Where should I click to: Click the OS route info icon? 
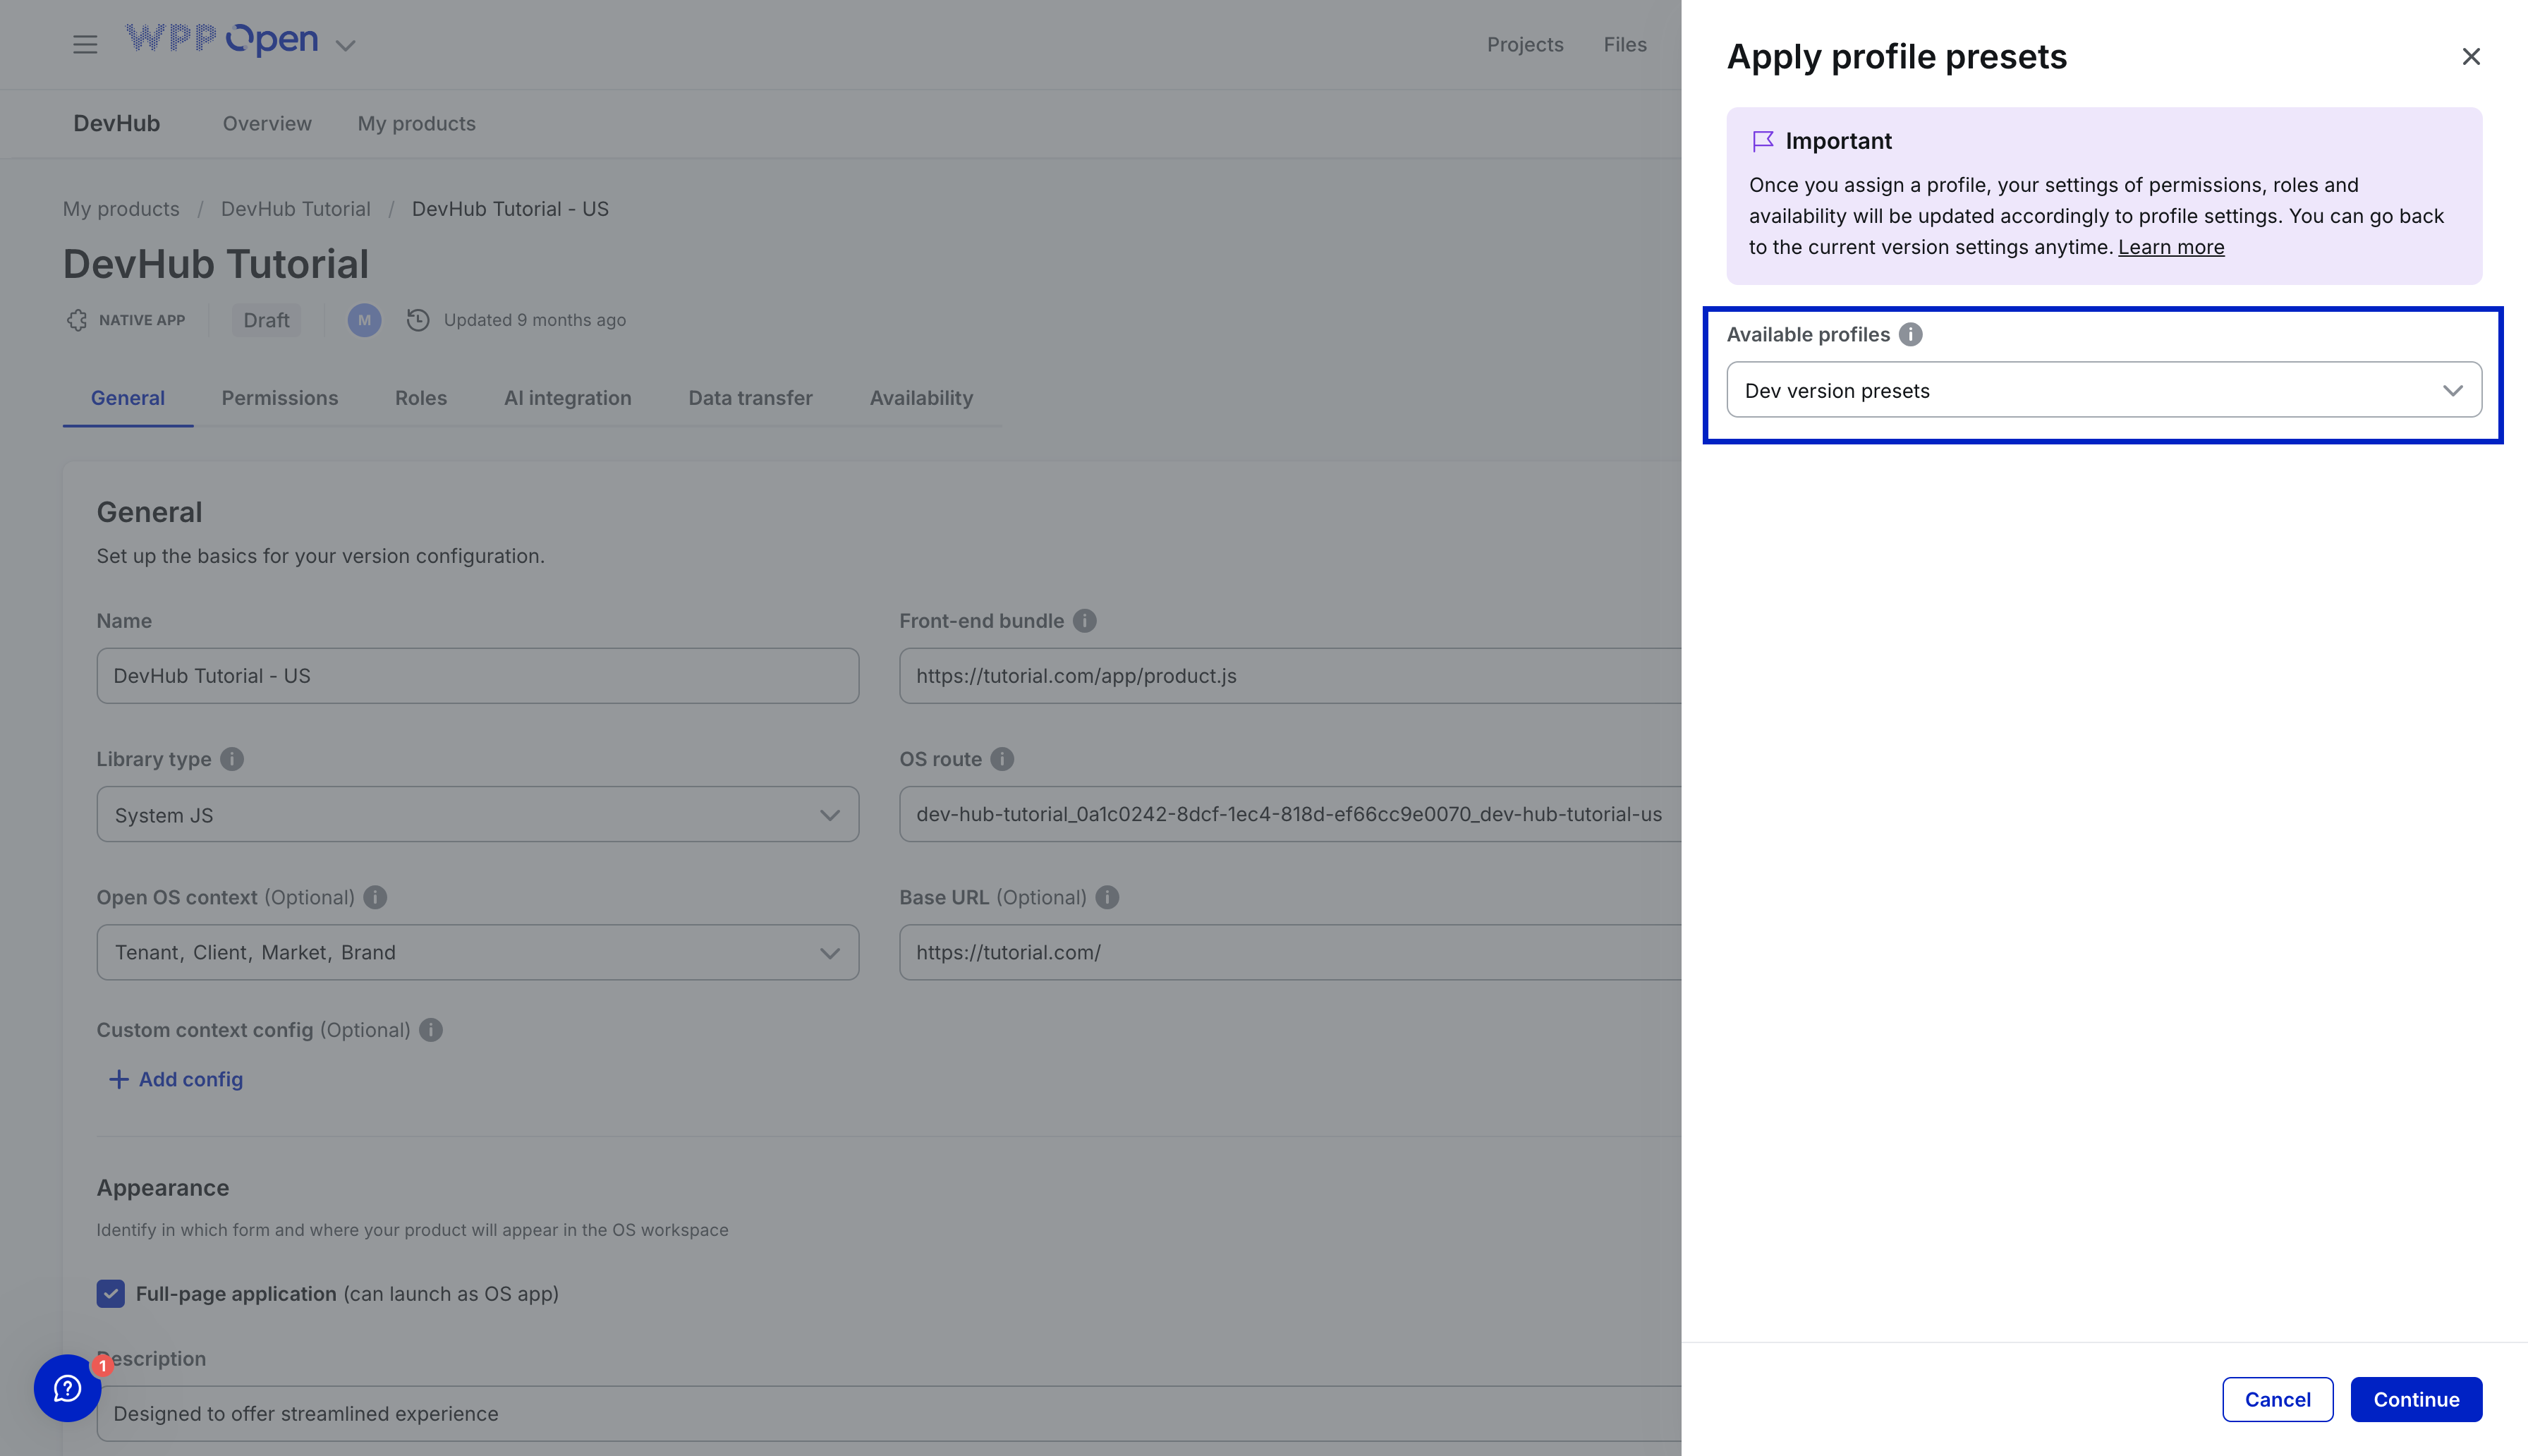point(1002,759)
